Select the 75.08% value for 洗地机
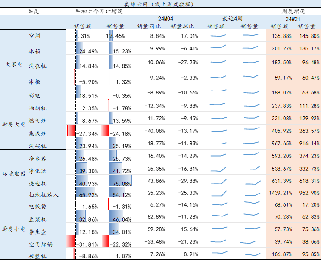The width and height of the screenshot is (321, 260). (122, 184)
